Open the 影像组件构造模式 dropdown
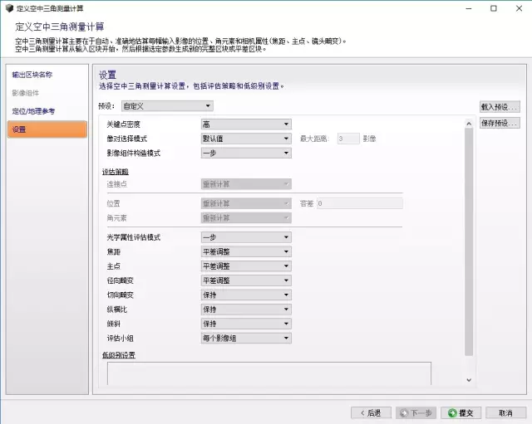 click(246, 153)
